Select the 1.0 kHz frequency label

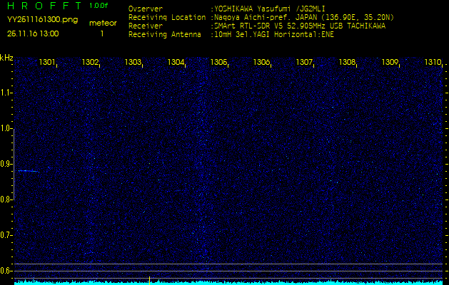pyautogui.click(x=6, y=128)
